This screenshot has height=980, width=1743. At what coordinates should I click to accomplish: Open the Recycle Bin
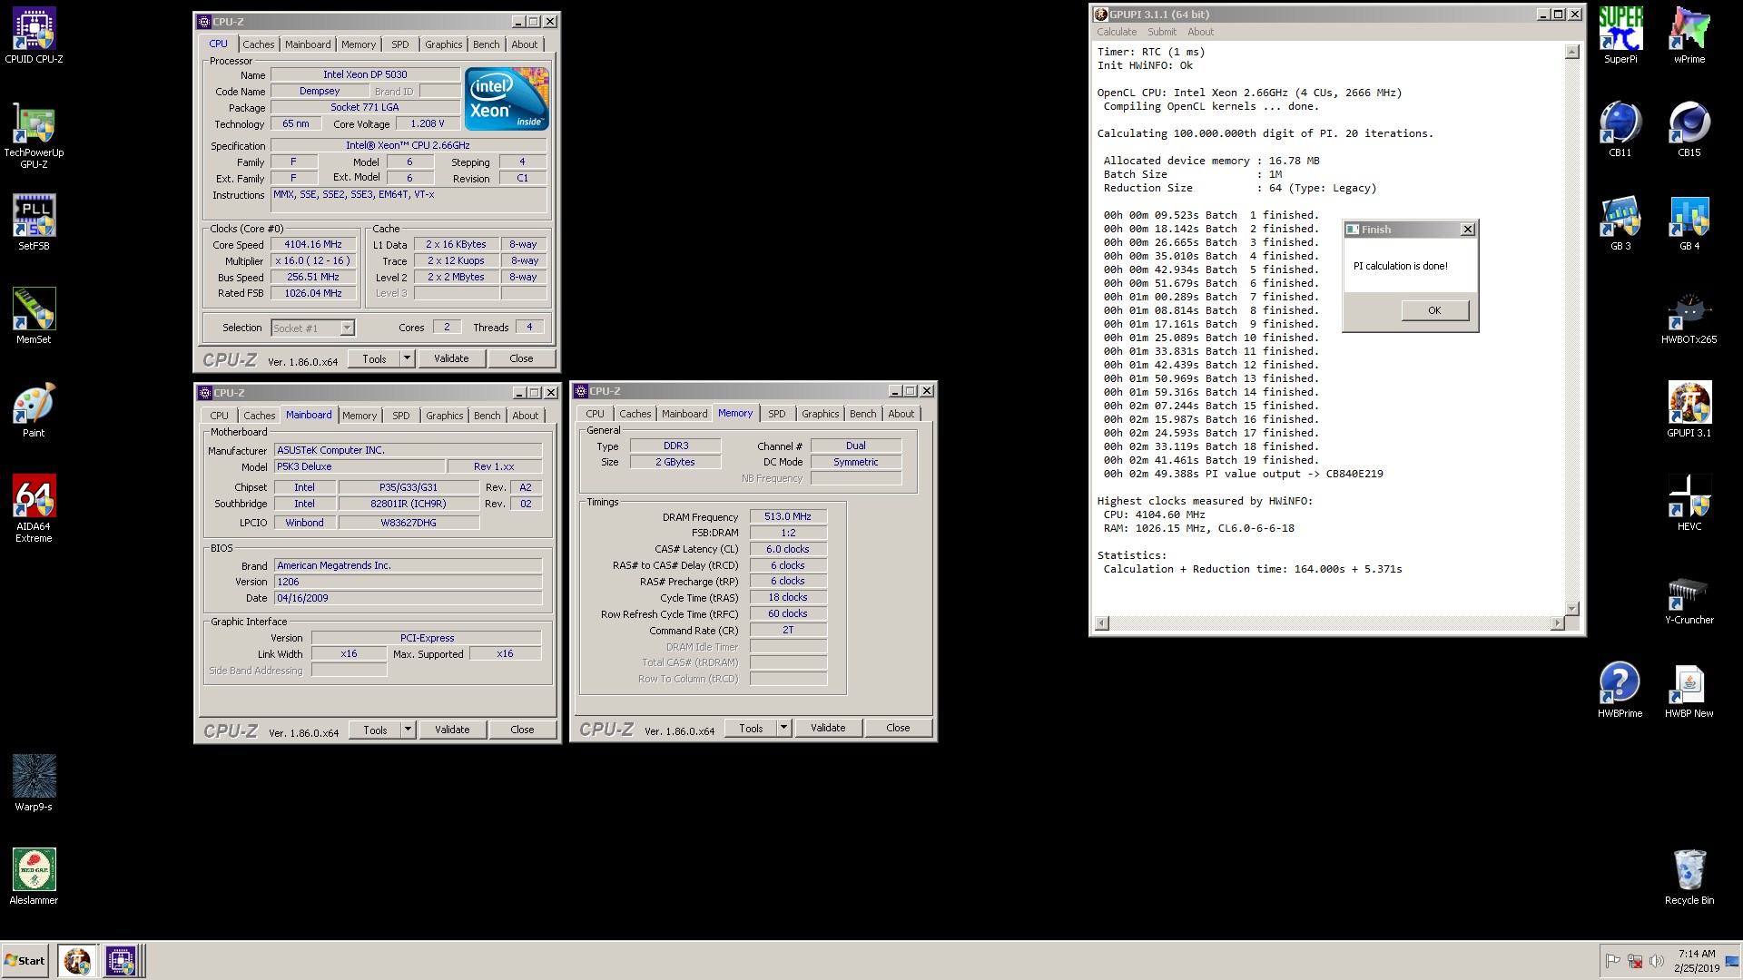[x=1689, y=877]
